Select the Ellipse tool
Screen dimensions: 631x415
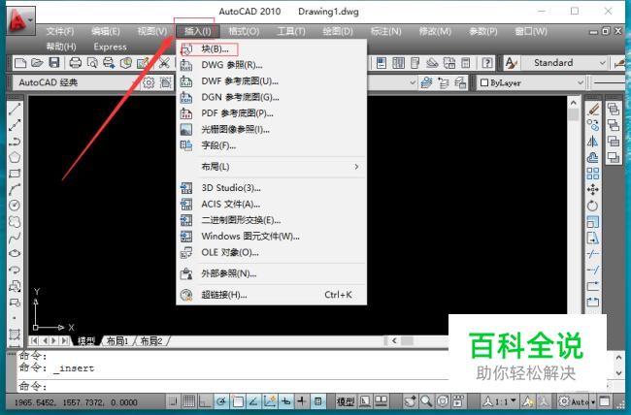[15, 254]
